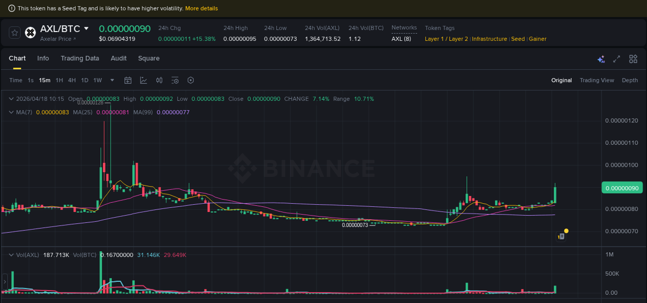This screenshot has width=647, height=303.
Task: Expand chart to fullscreen with arrows icon
Action: coord(616,59)
